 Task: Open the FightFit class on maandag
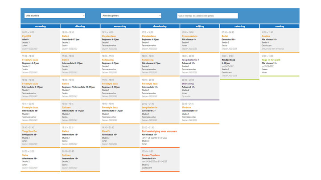[40, 40]
